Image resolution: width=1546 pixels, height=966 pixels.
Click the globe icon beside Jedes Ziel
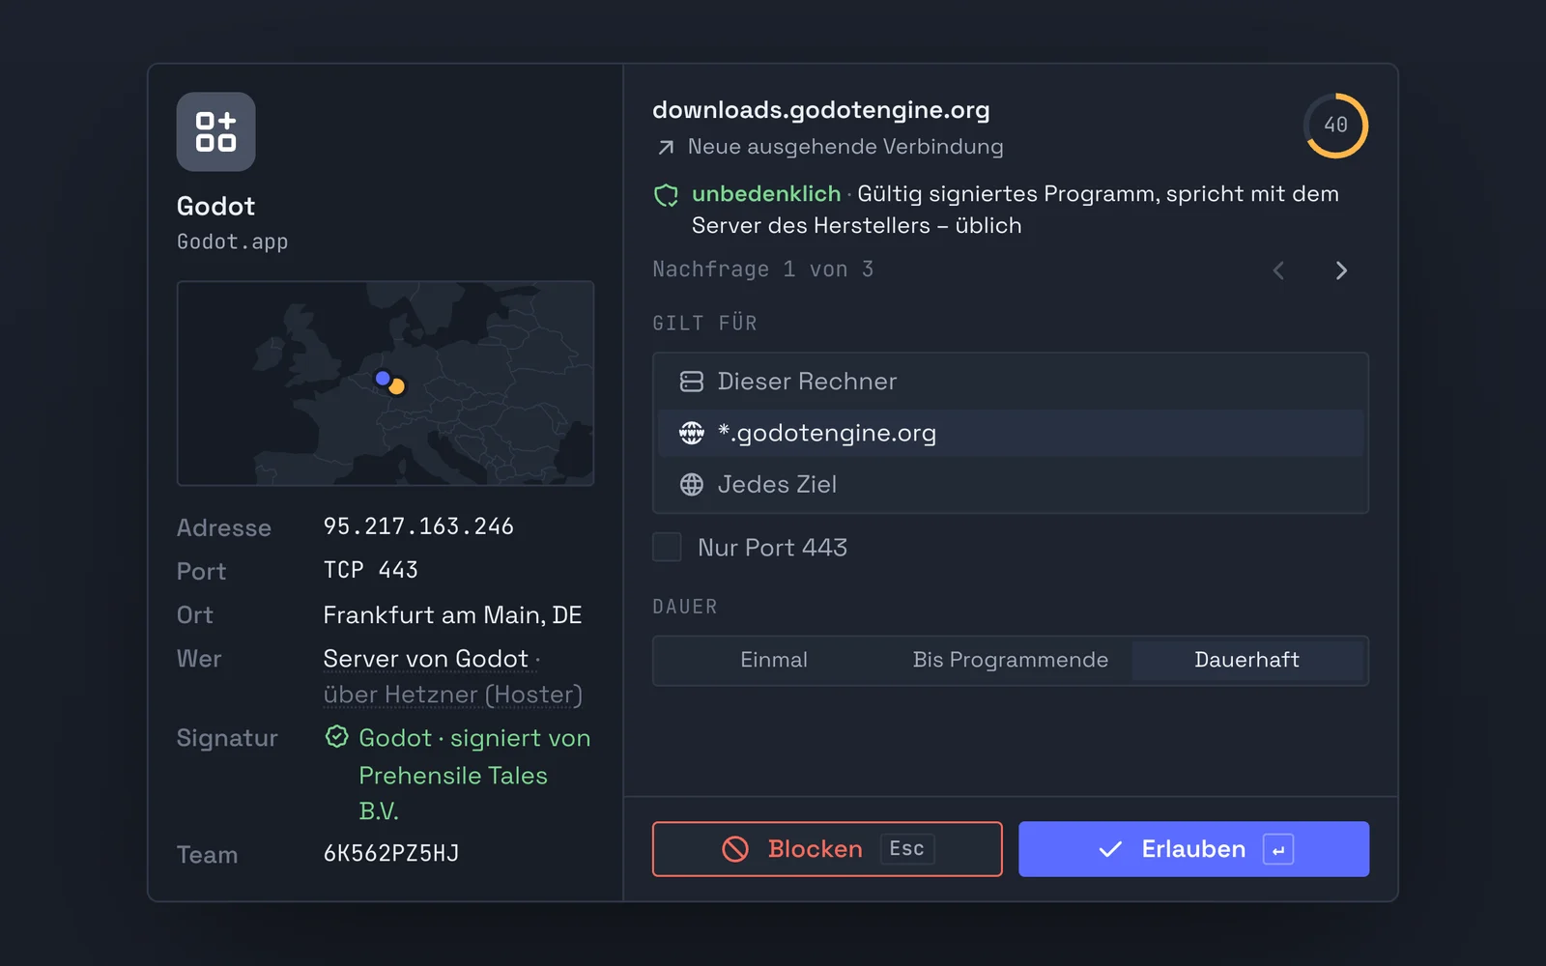[x=692, y=484]
